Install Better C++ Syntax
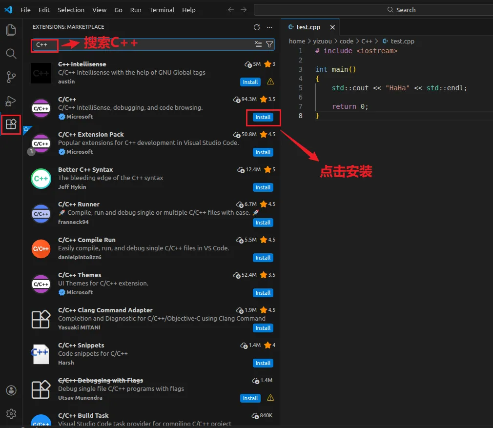The width and height of the screenshot is (493, 428). pos(263,187)
